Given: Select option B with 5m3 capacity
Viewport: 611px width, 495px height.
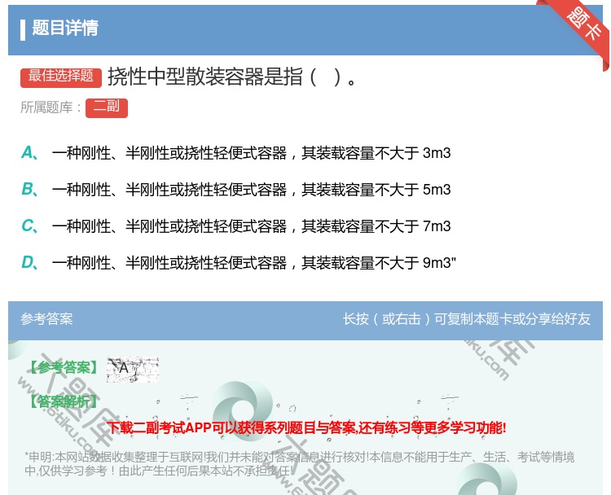Looking at the screenshot, I should [235, 190].
